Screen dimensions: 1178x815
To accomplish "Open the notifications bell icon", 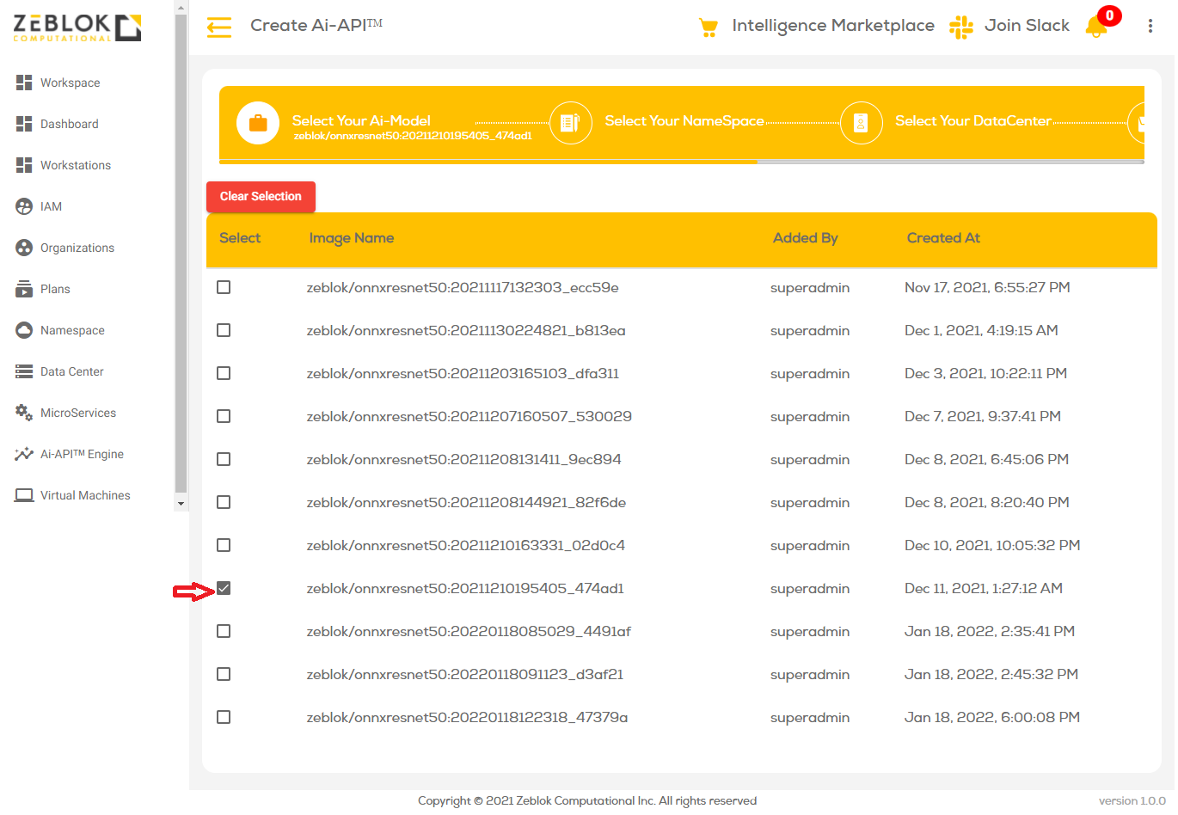I will pyautogui.click(x=1096, y=27).
